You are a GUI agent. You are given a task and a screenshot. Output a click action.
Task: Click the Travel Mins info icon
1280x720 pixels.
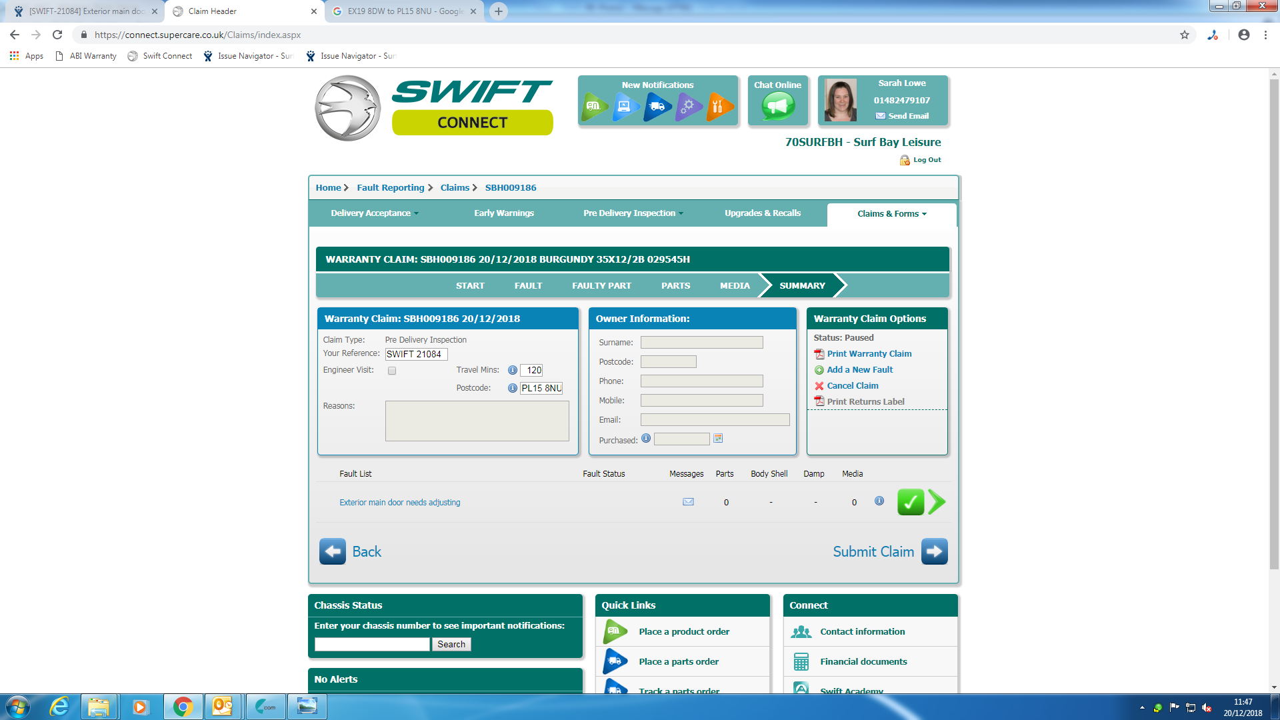(x=512, y=370)
